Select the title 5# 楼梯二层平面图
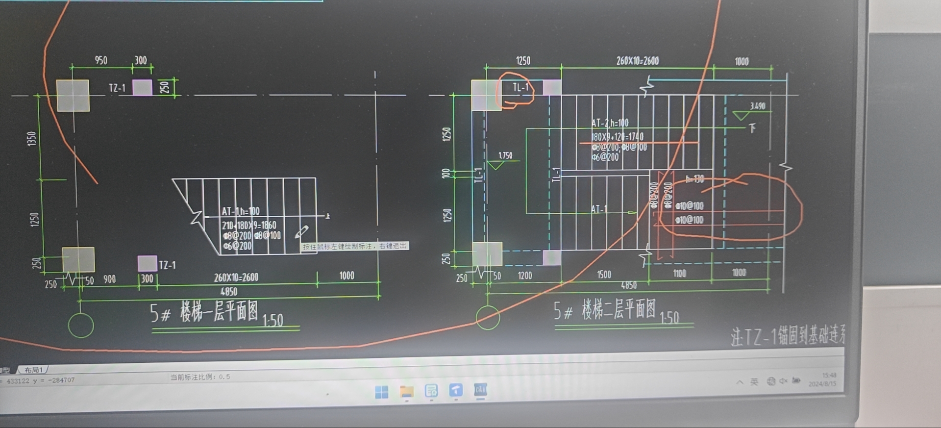This screenshot has width=941, height=428. click(x=605, y=310)
